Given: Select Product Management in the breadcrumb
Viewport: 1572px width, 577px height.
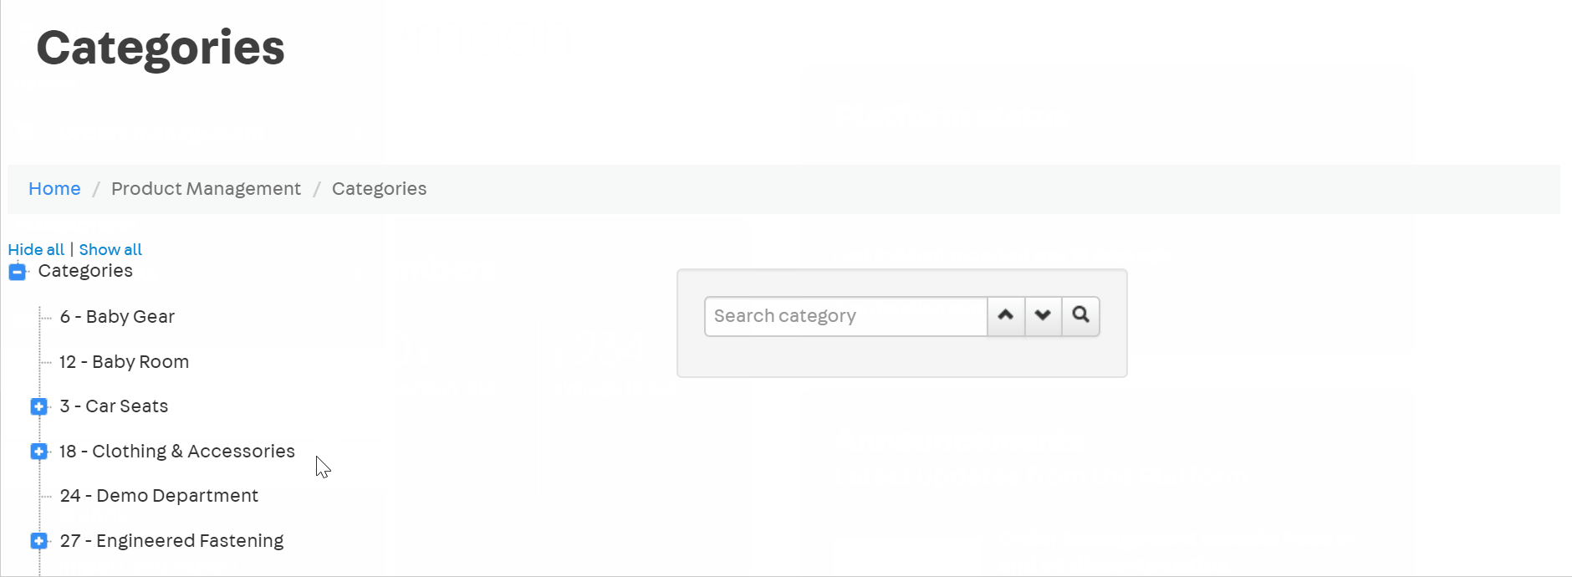Looking at the screenshot, I should [x=206, y=189].
